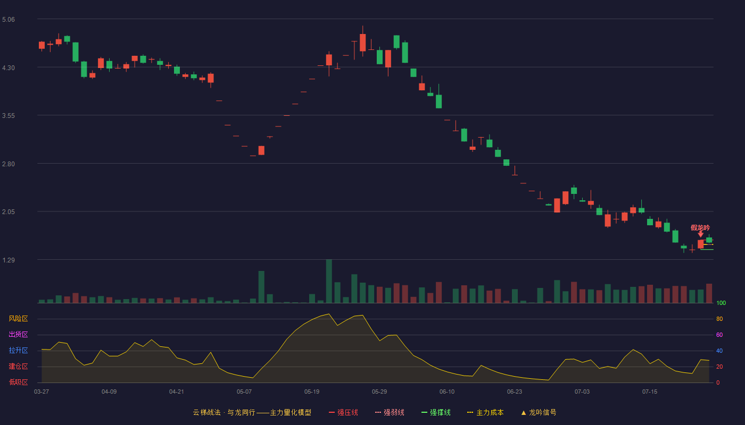
Task: Click the 40 indicator scale value
Action: (x=719, y=351)
